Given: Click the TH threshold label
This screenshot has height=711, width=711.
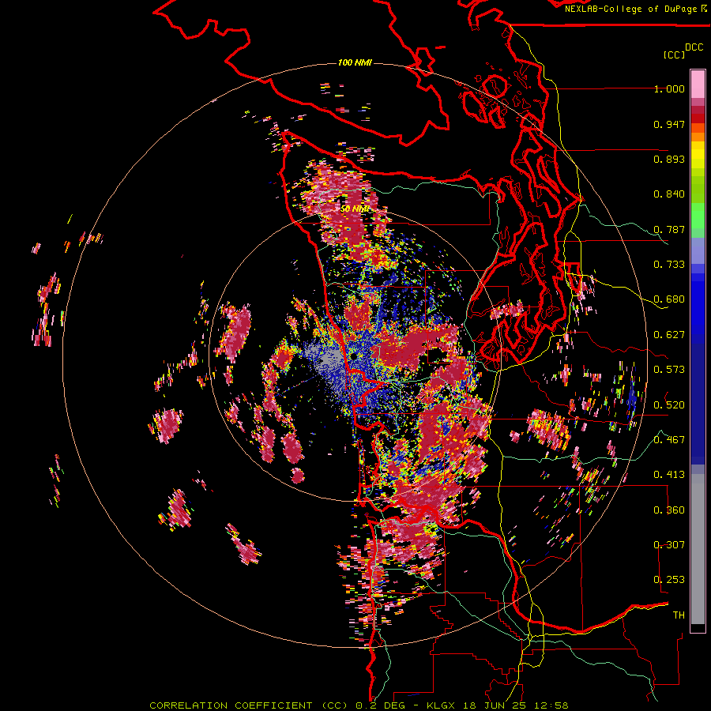Looking at the screenshot, I should click(x=679, y=615).
